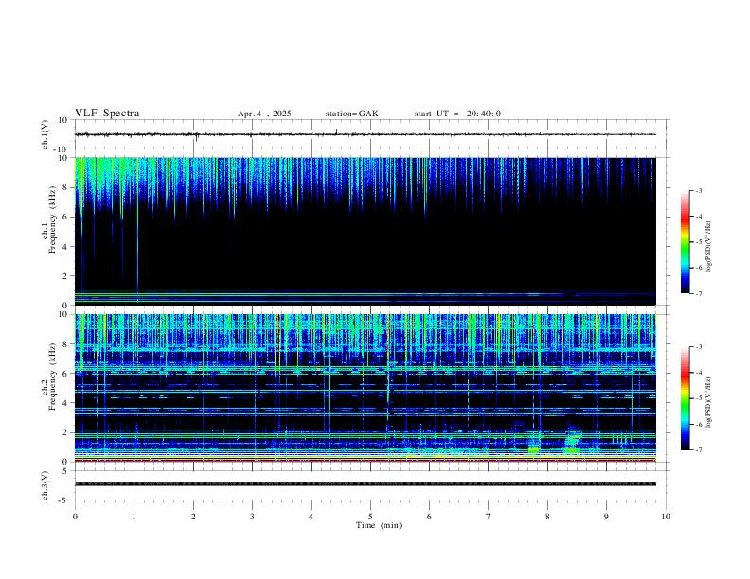
Task: Select the upper color bar log(PSD) label
Action: point(709,246)
